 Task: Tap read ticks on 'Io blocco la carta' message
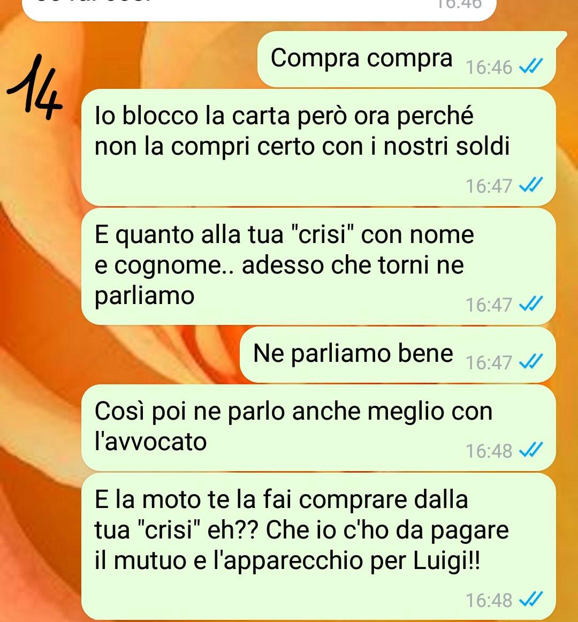531,185
